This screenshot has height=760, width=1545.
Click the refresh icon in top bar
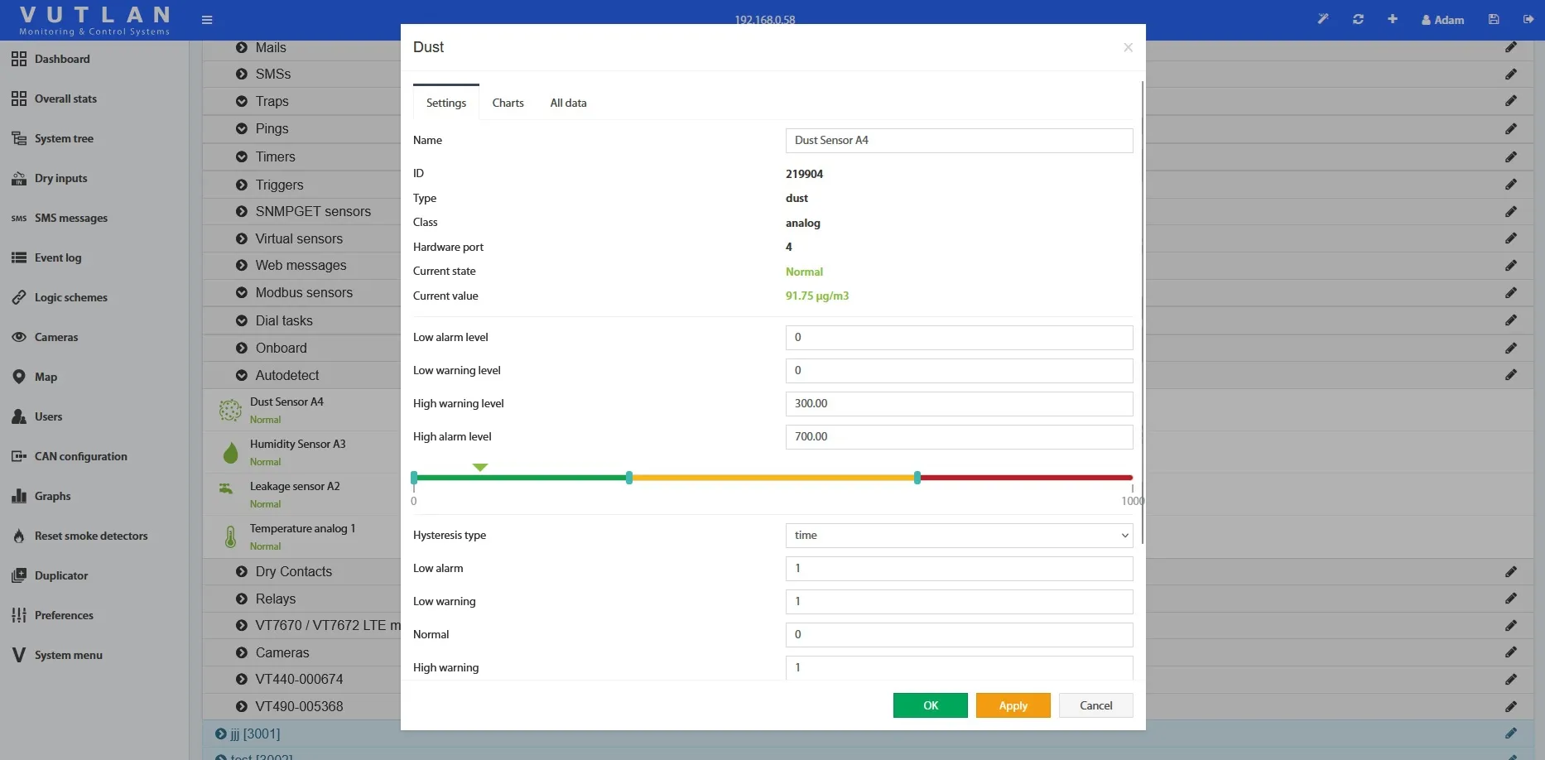click(1358, 19)
